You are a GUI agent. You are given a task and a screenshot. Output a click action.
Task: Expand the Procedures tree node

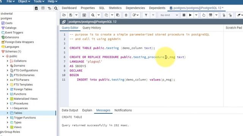pyautogui.click(x=8, y=104)
